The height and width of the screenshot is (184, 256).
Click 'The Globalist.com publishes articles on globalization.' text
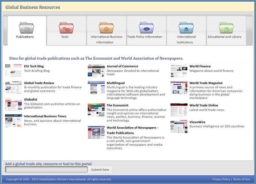(x=52, y=106)
